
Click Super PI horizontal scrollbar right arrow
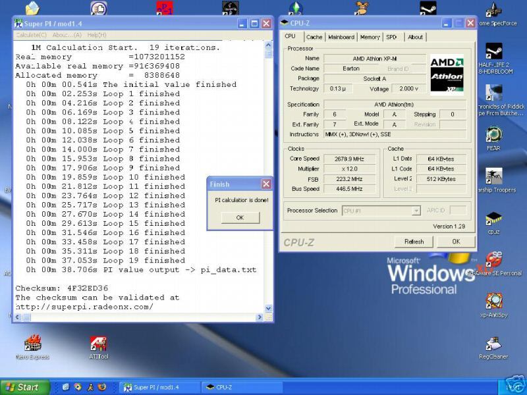coord(259,317)
